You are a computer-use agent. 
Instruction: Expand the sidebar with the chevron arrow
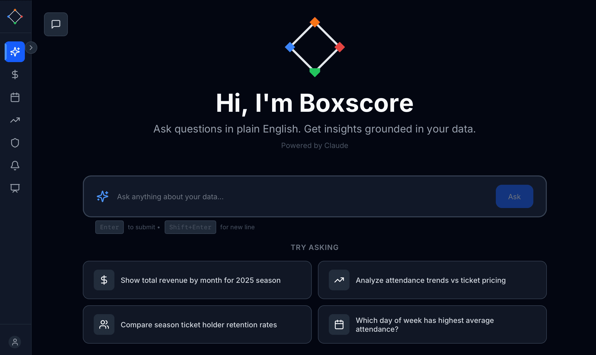(x=31, y=48)
